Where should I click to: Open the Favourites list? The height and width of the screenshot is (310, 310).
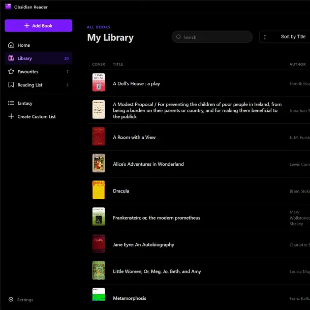pyautogui.click(x=39, y=72)
